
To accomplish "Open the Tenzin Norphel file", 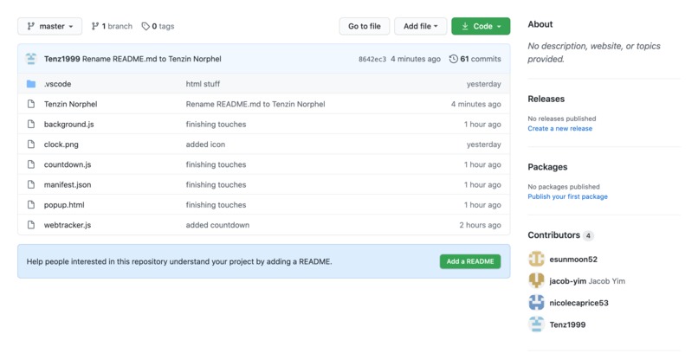I will [x=70, y=104].
